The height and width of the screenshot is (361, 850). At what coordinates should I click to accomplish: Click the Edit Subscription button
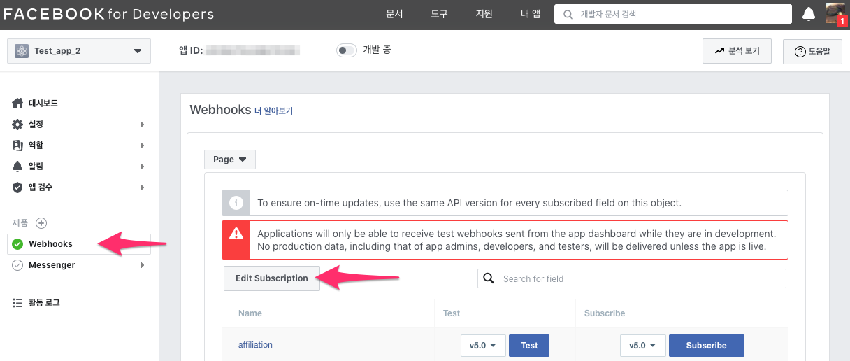(272, 278)
